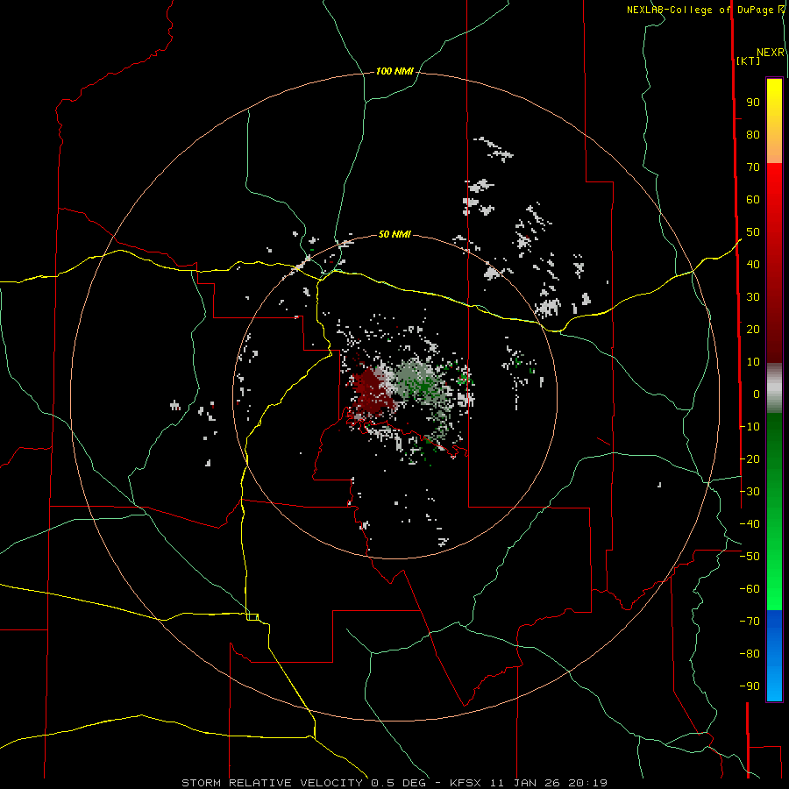This screenshot has height=789, width=789.
Task: Click the positive 20 knot scale label
Action: click(x=753, y=329)
